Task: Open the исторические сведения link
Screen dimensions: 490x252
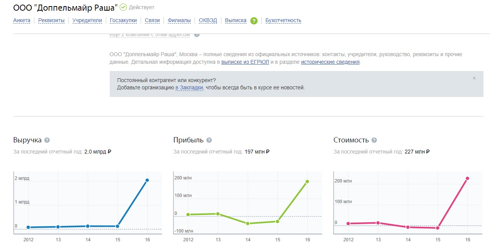Action: (330, 62)
